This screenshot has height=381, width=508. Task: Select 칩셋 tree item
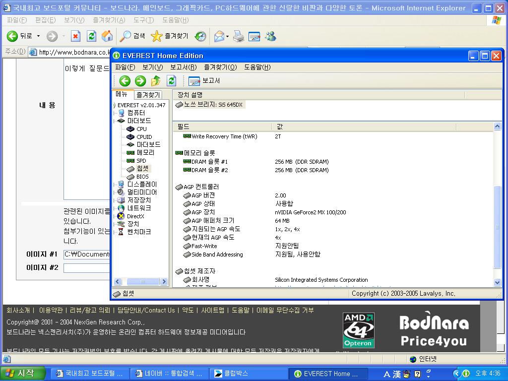[x=142, y=169]
